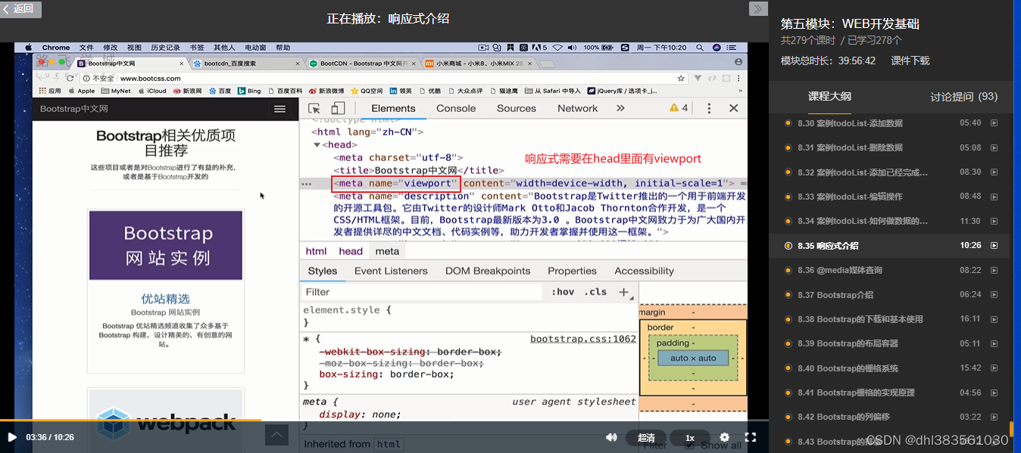Add a new style rule with plus icon
Screen dimensions: 1021x453
pos(624,292)
